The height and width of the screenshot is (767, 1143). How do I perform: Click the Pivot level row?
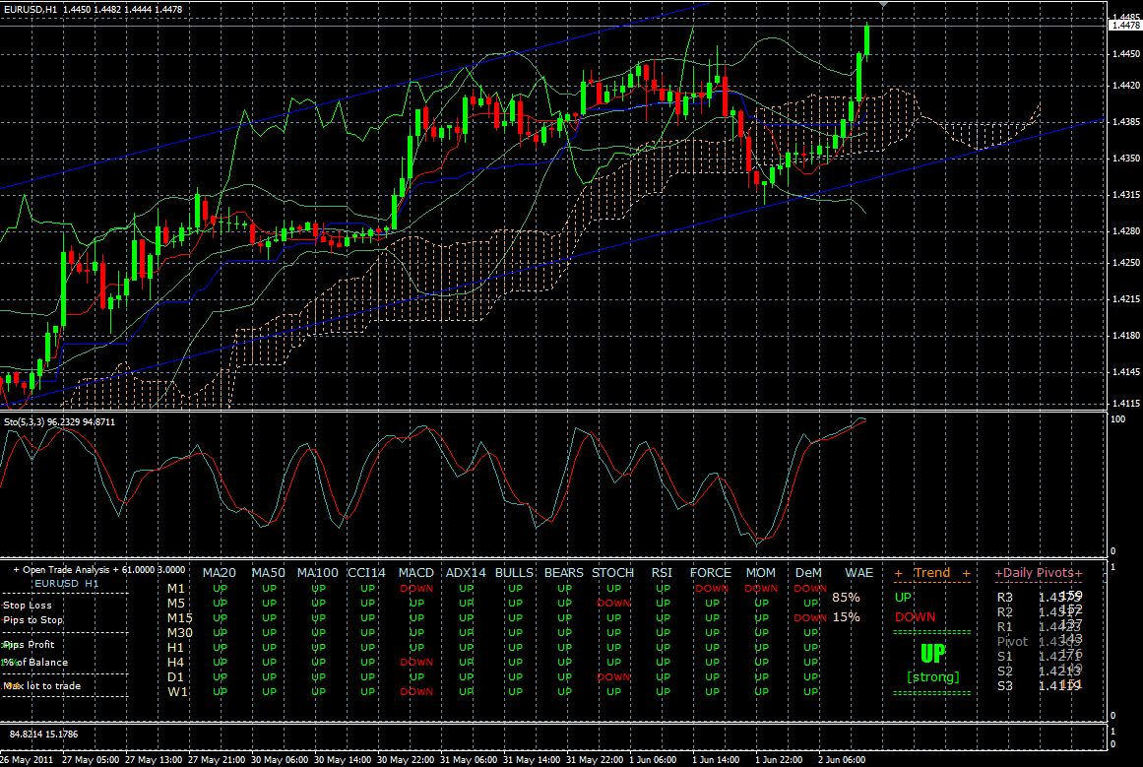[1040, 642]
